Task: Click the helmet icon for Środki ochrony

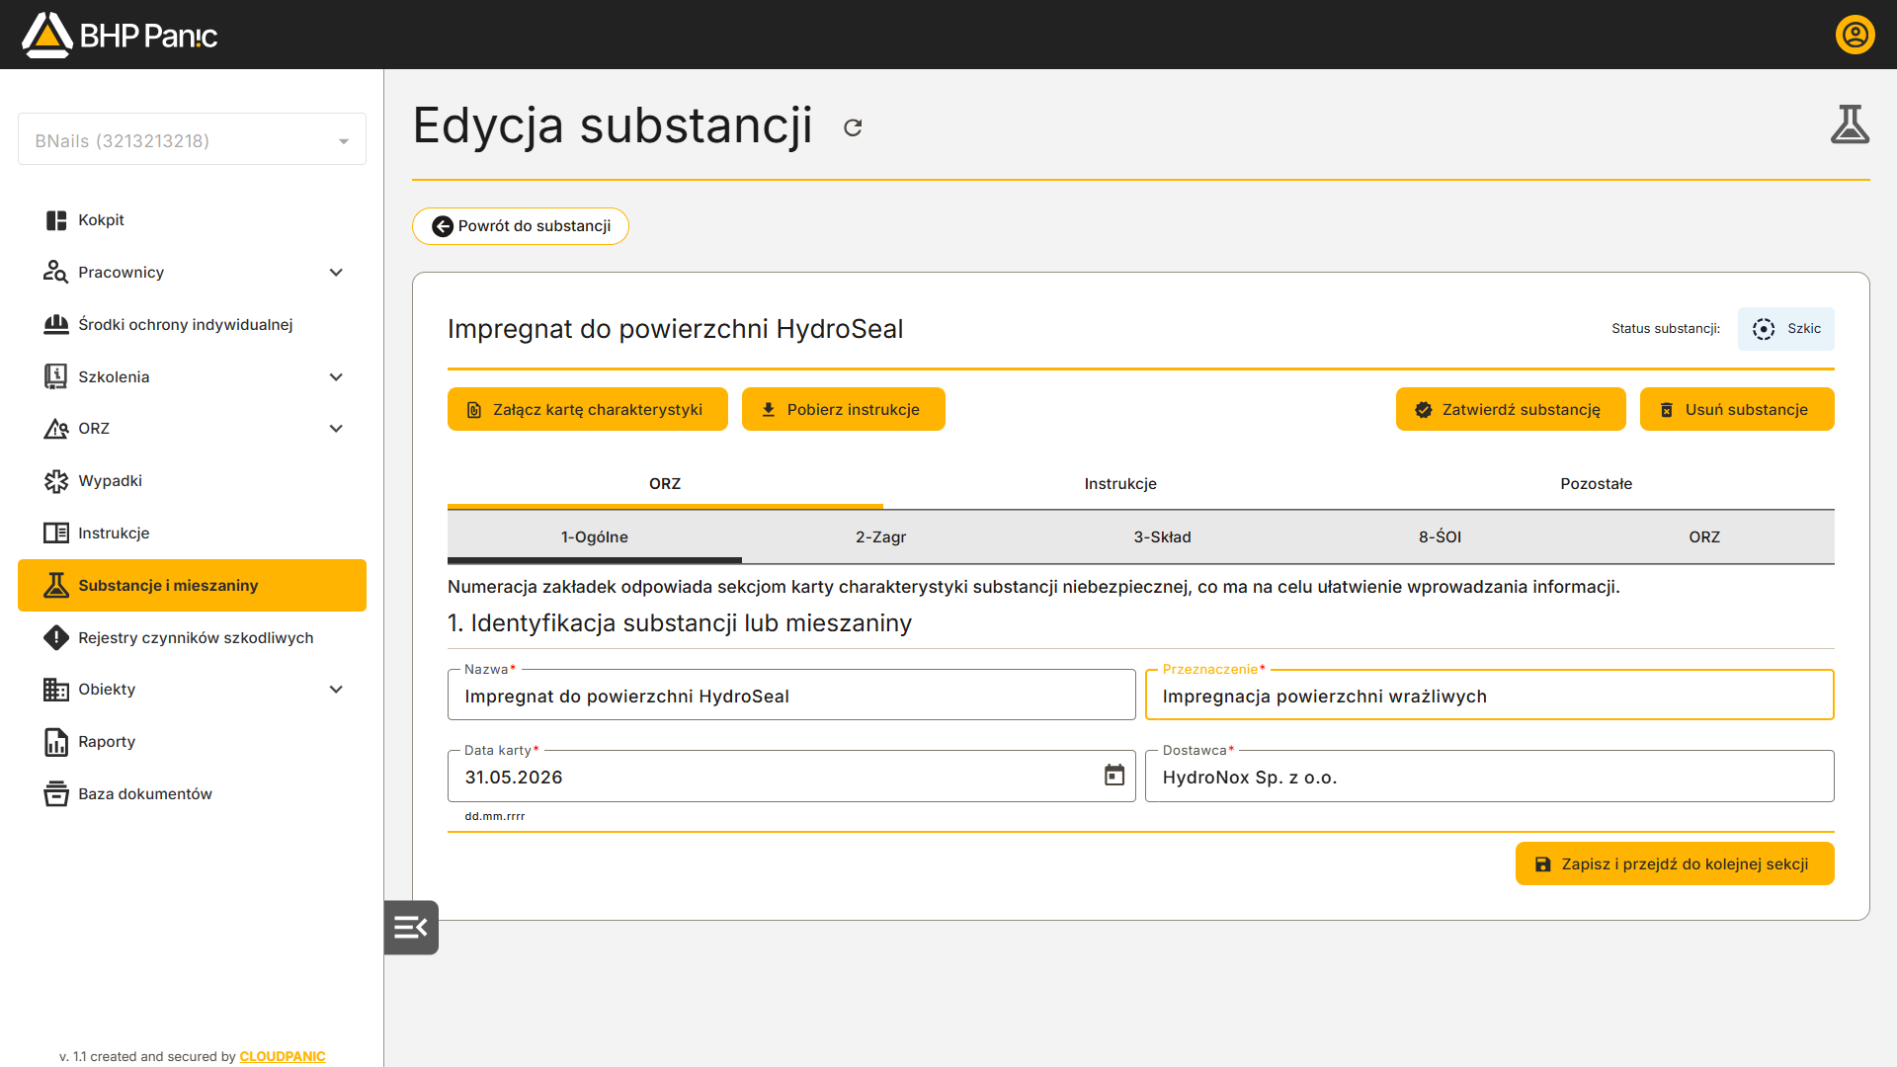Action: [56, 325]
